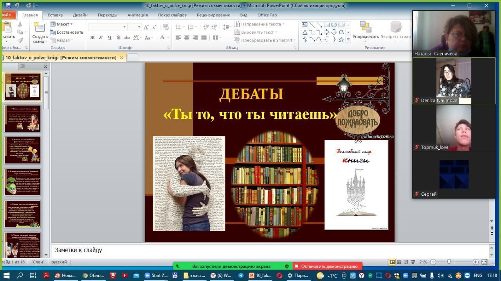The image size is (501, 281).
Task: Start slideshow view from status bar icon
Action: [413, 262]
